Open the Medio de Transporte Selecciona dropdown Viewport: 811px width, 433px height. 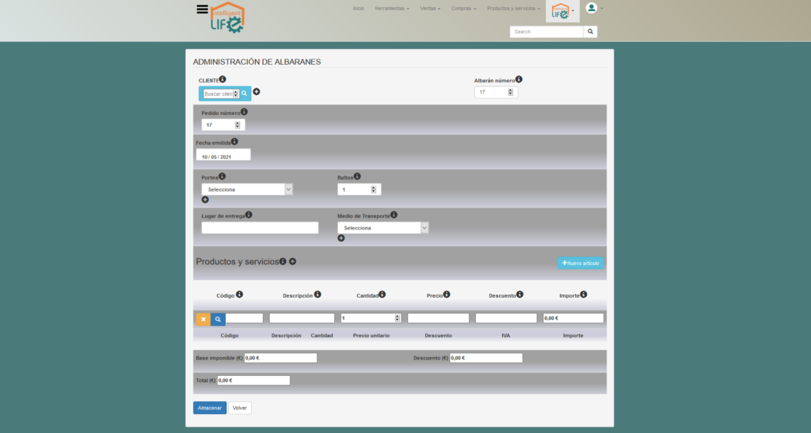point(383,228)
